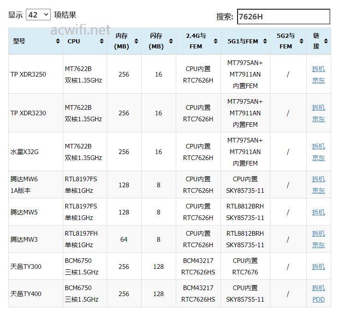Click RTL8197FS CPU cell of 腾达MW5

point(85,212)
